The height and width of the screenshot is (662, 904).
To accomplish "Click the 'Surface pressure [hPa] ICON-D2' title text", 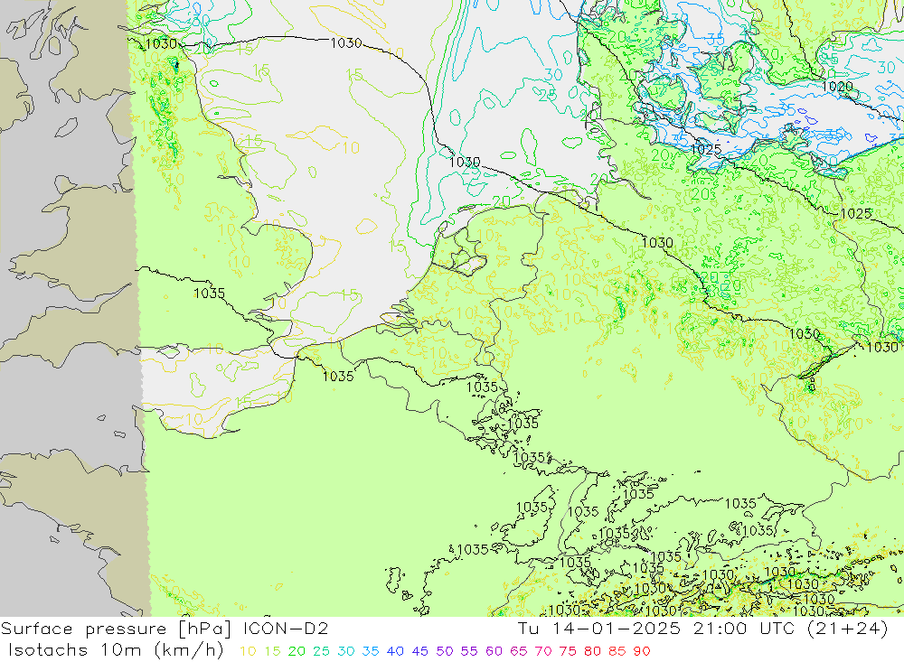I will coord(165,629).
